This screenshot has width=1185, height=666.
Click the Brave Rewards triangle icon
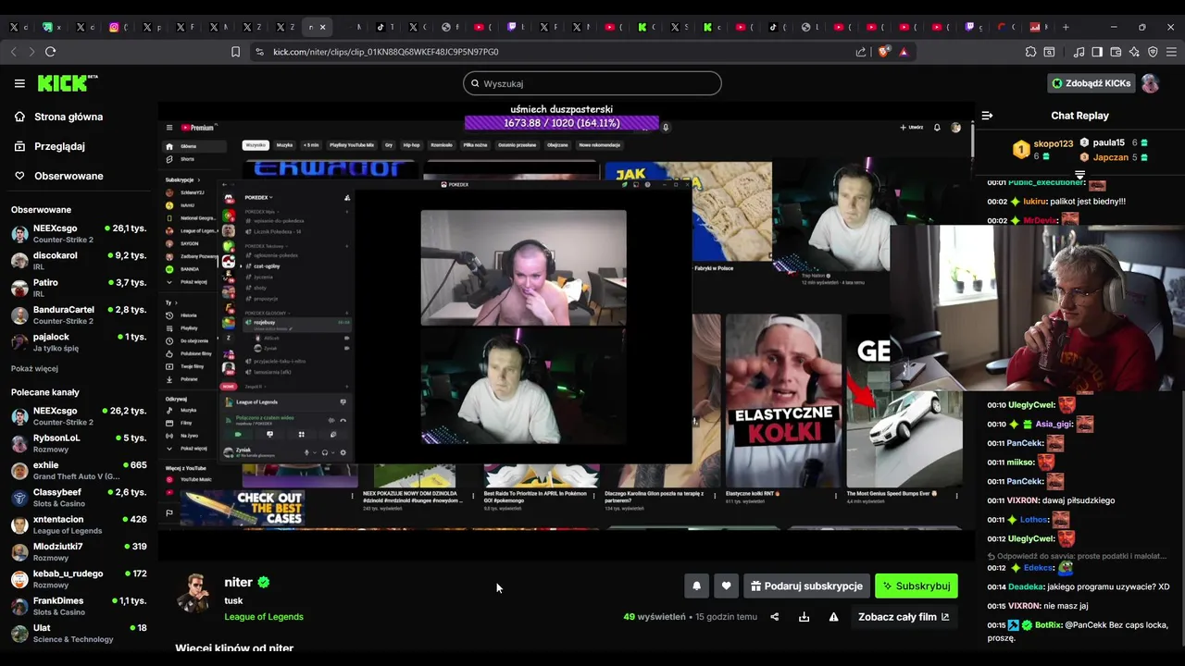(904, 52)
